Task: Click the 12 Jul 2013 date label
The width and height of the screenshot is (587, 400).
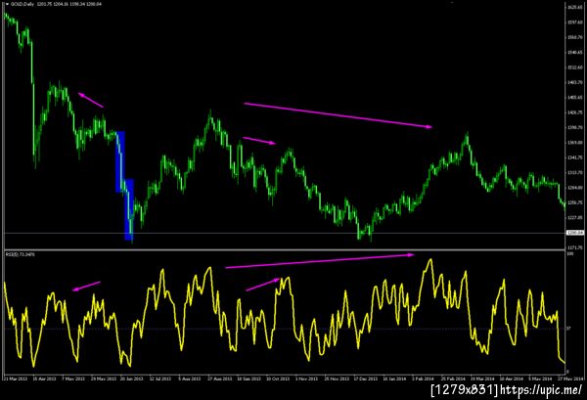Action: point(160,378)
